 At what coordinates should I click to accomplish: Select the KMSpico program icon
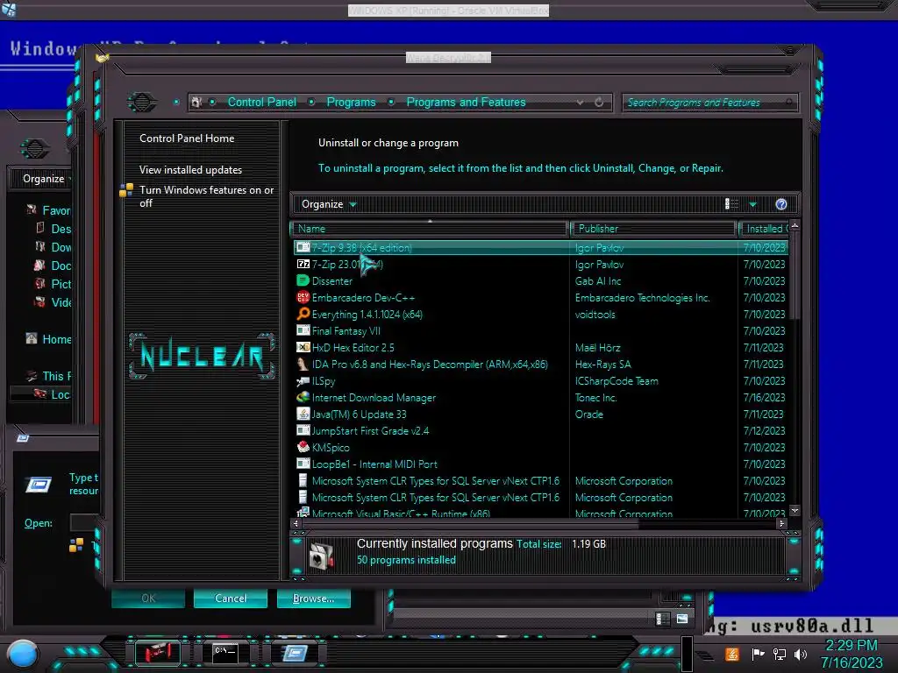pyautogui.click(x=303, y=447)
